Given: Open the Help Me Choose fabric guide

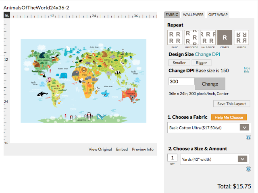Looking at the screenshot, I should point(229,117).
